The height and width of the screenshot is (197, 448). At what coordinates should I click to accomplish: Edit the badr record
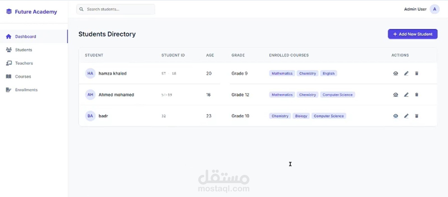(x=406, y=116)
